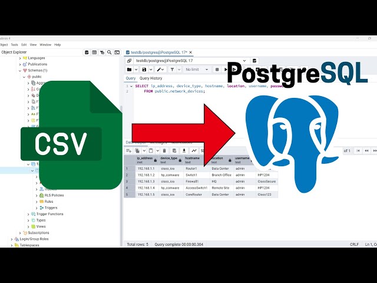Viewport: 377px width, 283px height.
Task: Click cell 'Branch Office' in results
Action: pyautogui.click(x=221, y=175)
